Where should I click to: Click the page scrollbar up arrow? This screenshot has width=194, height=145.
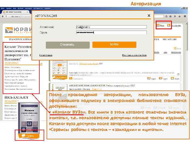click(186, 23)
